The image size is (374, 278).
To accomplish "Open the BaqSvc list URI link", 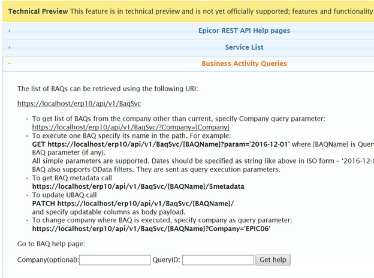I will 79,104.
